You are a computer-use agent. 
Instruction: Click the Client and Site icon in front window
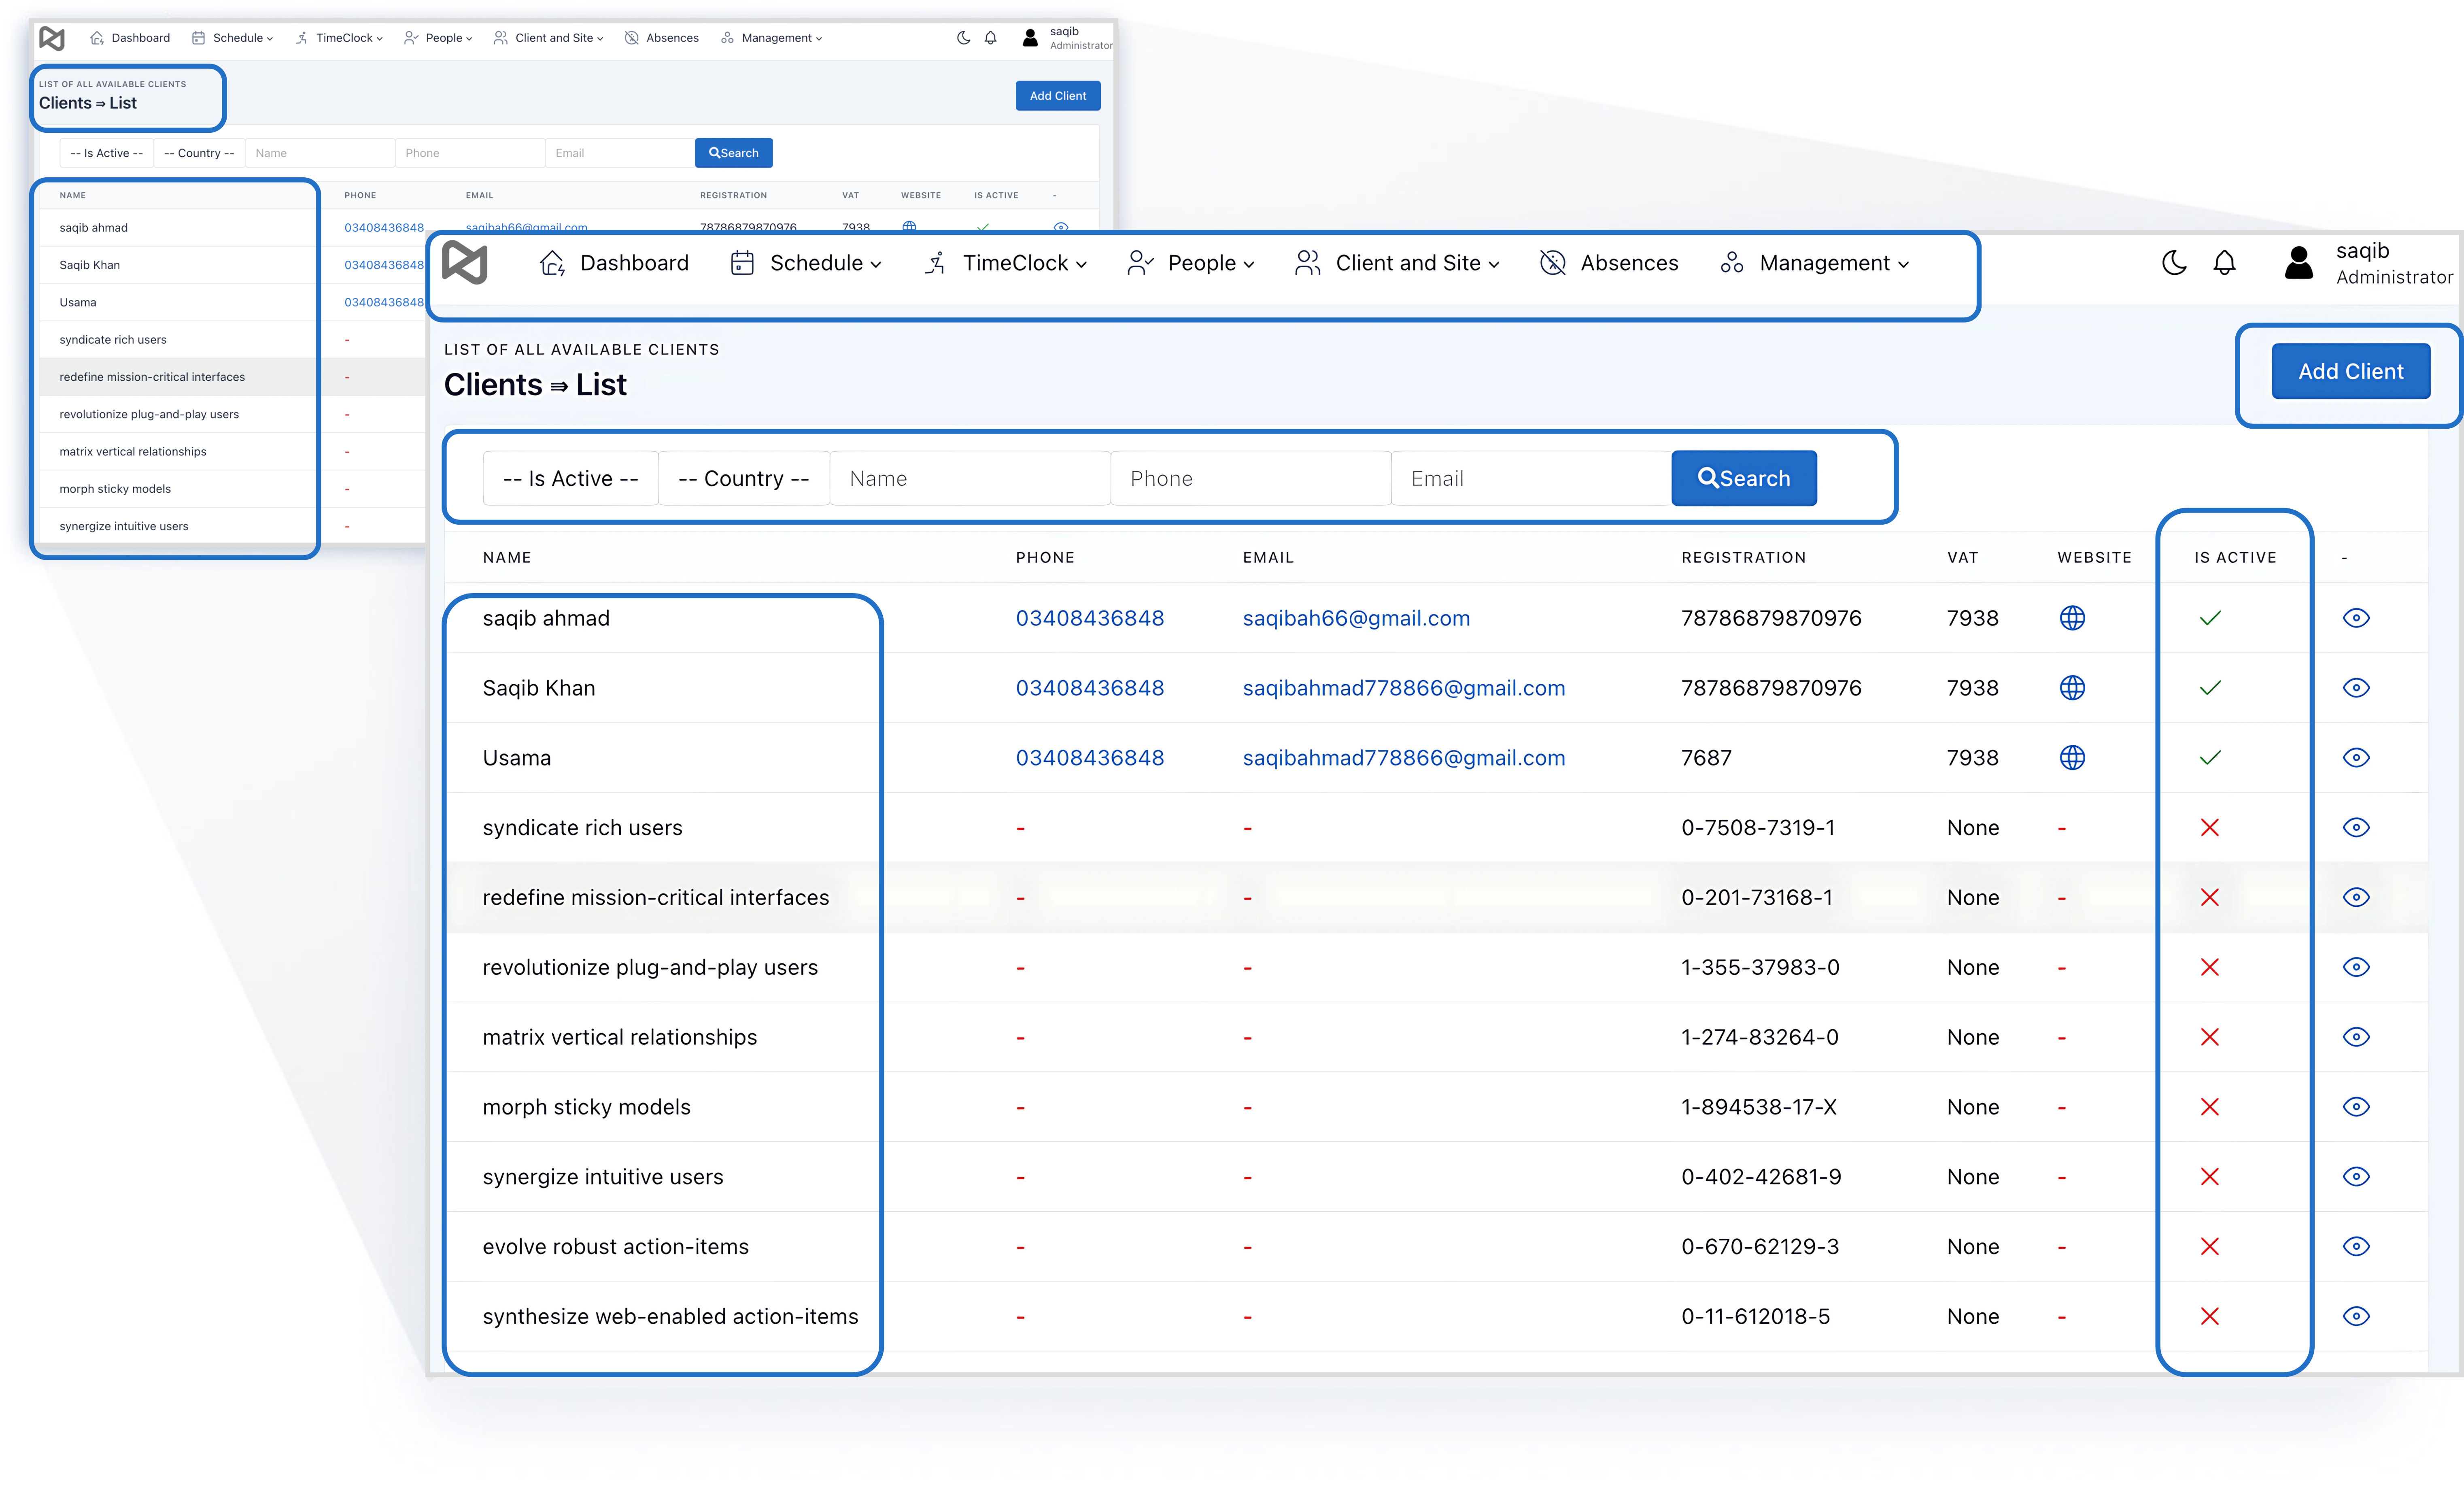1307,263
